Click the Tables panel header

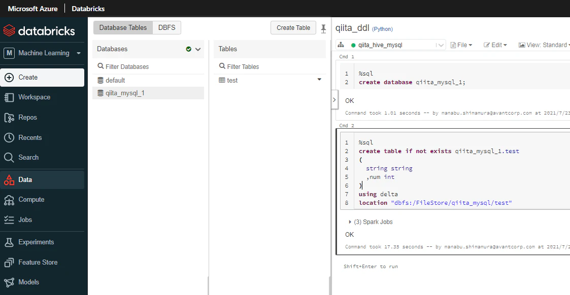click(x=270, y=49)
